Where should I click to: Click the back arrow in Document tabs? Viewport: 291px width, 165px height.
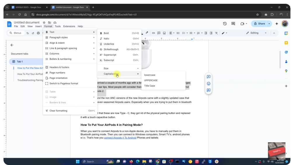(x=12, y=45)
